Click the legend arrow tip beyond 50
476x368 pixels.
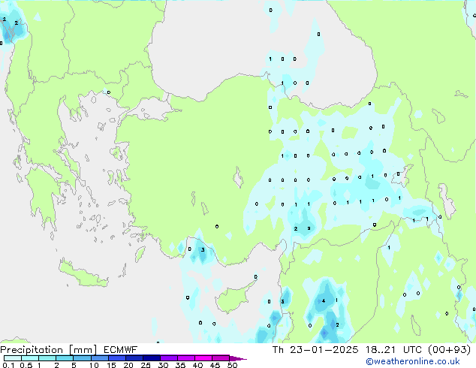238,358
